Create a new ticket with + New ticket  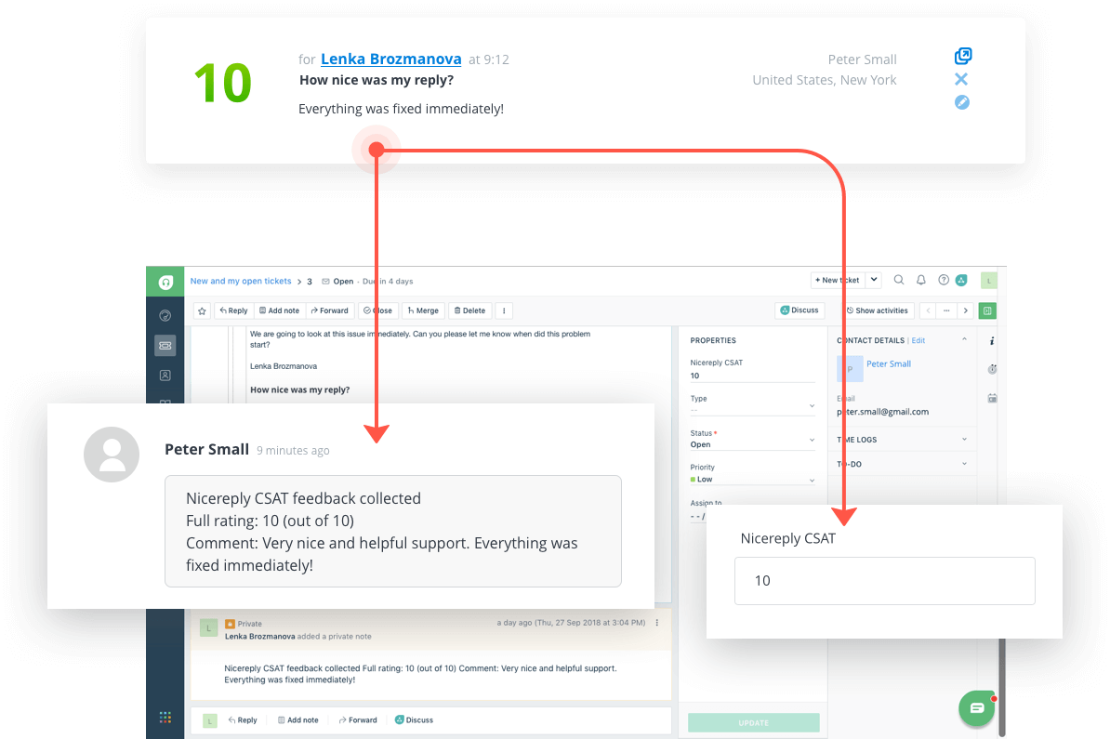pyautogui.click(x=838, y=281)
